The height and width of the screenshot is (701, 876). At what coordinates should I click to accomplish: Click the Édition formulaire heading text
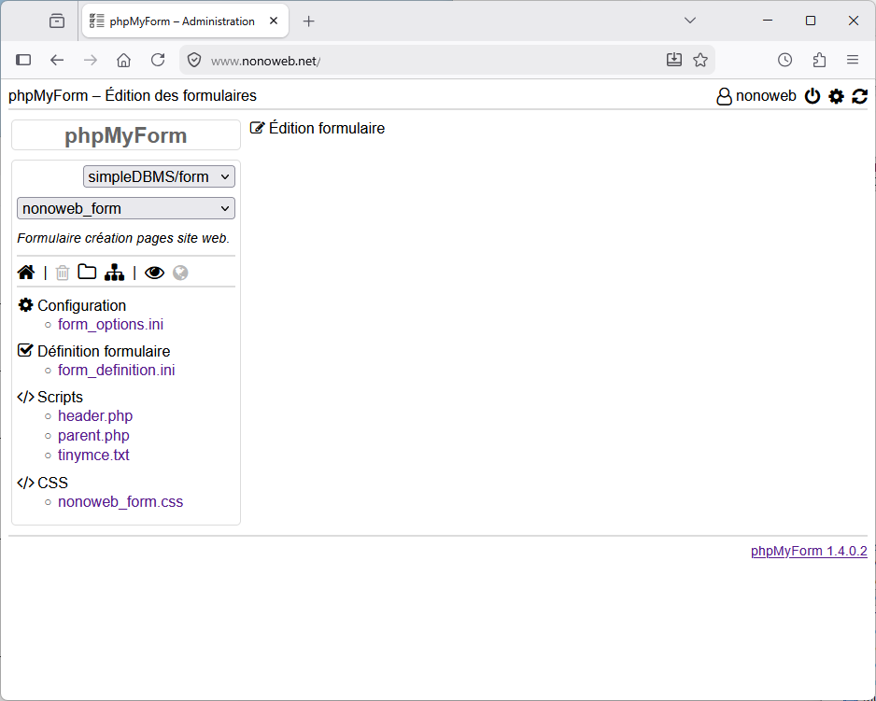coord(327,128)
